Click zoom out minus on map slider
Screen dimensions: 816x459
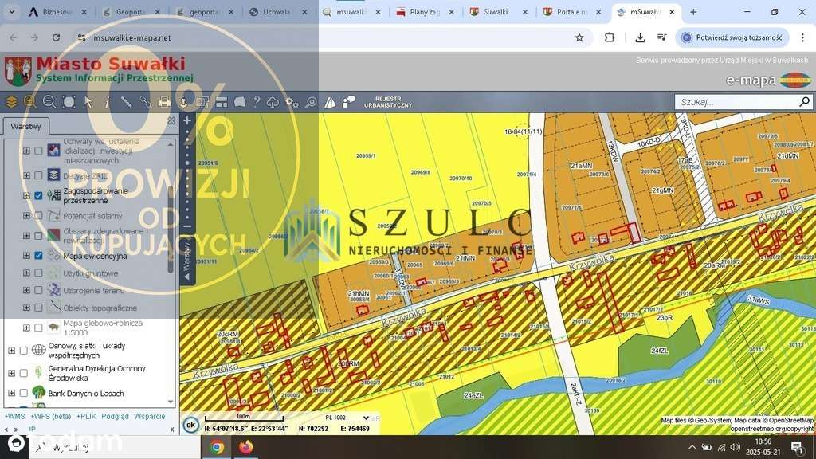click(x=187, y=226)
